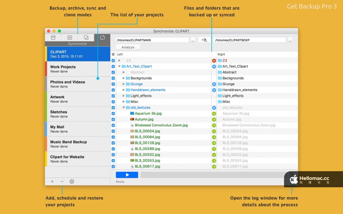
Task: Expand the 23 folder row
Action: click(x=120, y=60)
